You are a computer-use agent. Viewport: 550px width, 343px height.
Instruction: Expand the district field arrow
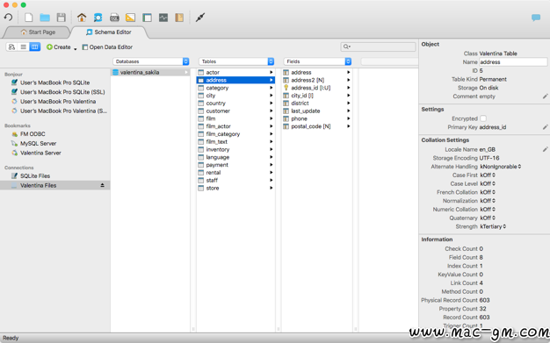pyautogui.click(x=348, y=103)
